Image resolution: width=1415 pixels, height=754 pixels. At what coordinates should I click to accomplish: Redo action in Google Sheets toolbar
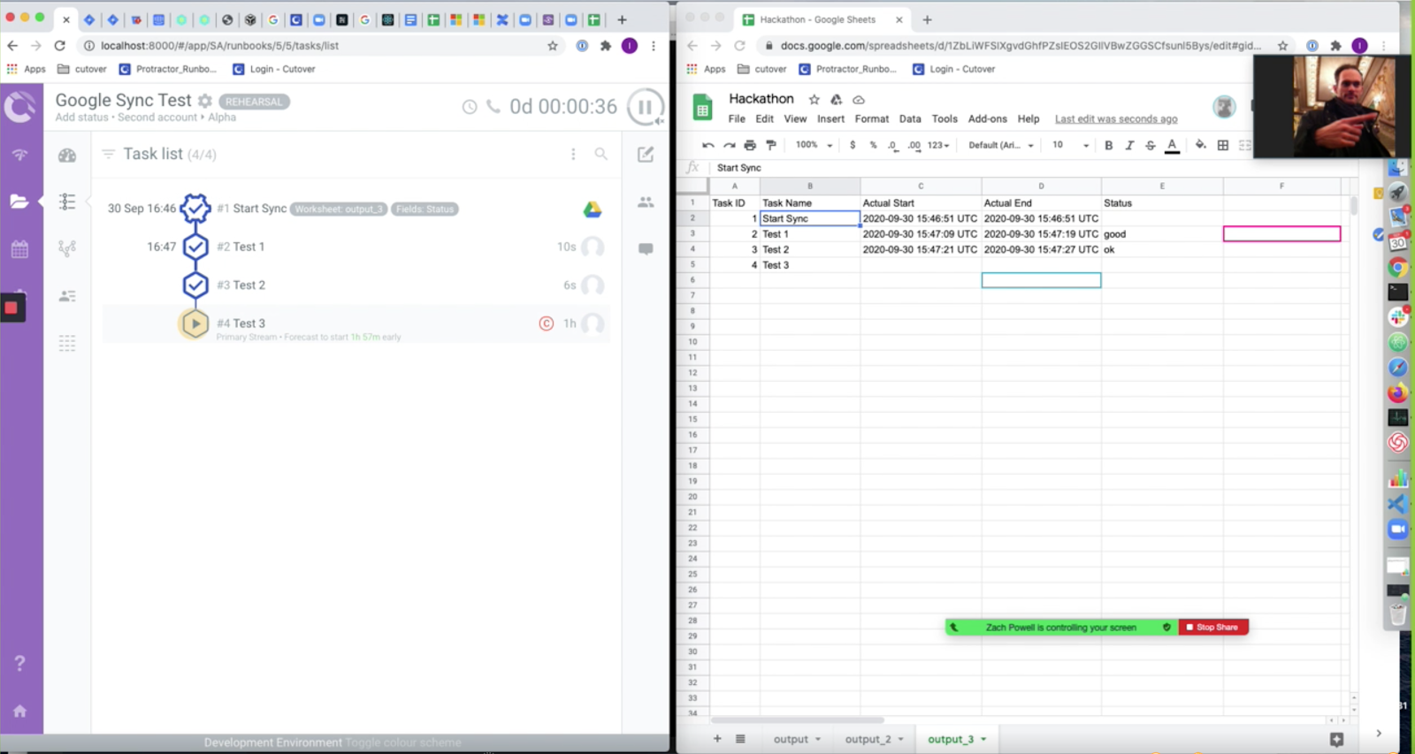[729, 145]
